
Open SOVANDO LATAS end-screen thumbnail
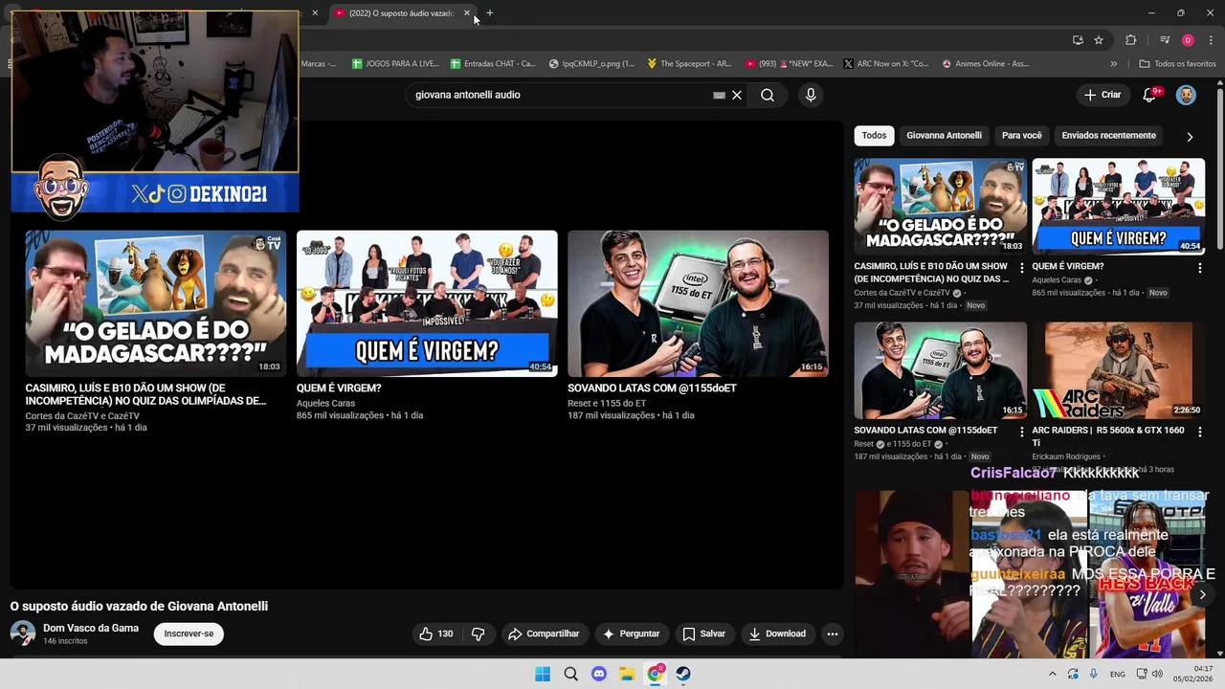click(698, 303)
